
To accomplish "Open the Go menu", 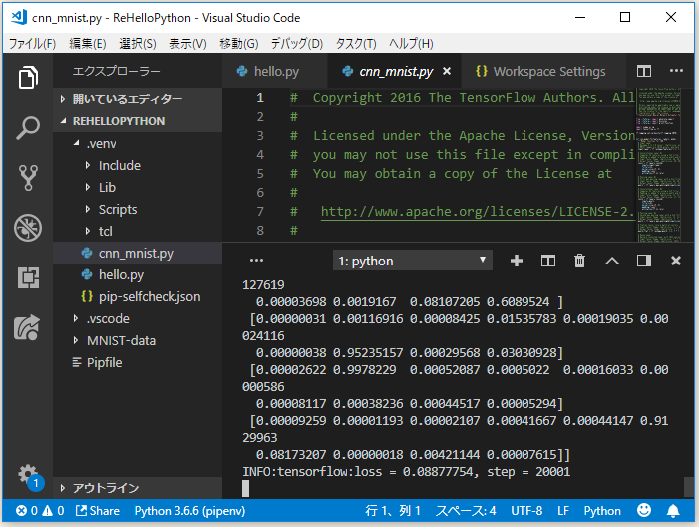I will [x=239, y=44].
